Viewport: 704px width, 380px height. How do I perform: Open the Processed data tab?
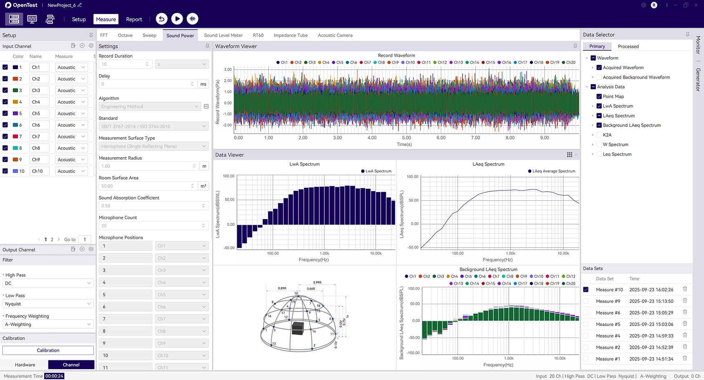coord(628,47)
